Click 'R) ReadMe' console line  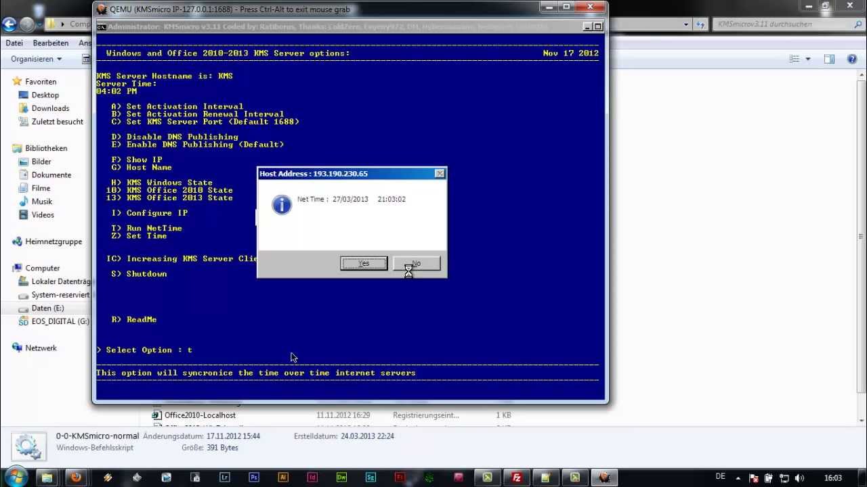click(x=134, y=319)
